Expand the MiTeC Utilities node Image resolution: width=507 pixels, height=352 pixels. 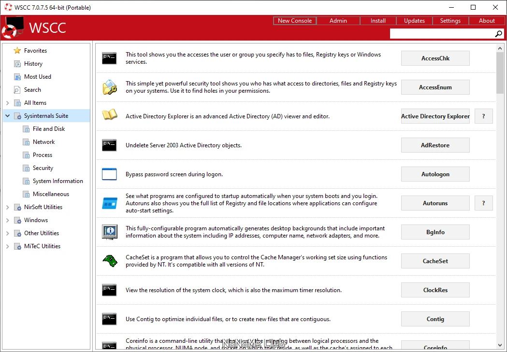(7, 246)
